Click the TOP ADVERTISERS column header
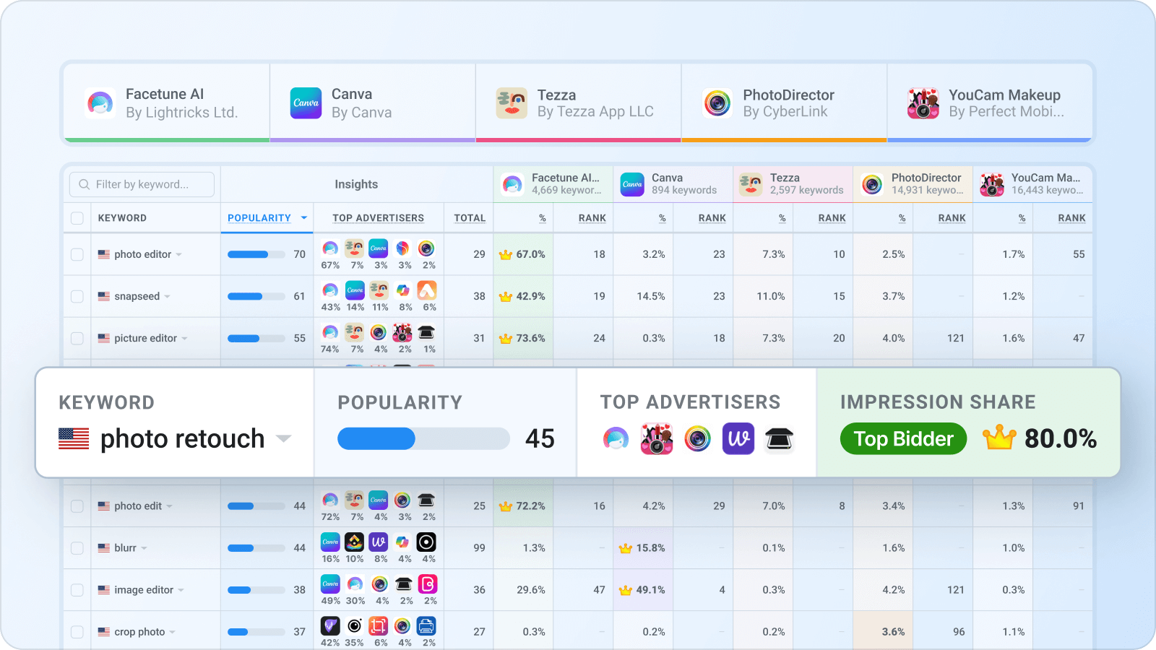The height and width of the screenshot is (650, 1156). click(x=378, y=217)
